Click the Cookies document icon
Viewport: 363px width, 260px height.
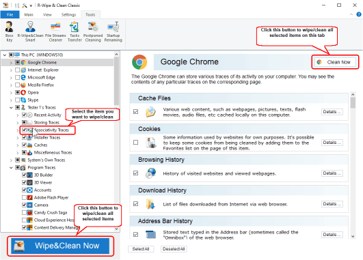[x=150, y=143]
